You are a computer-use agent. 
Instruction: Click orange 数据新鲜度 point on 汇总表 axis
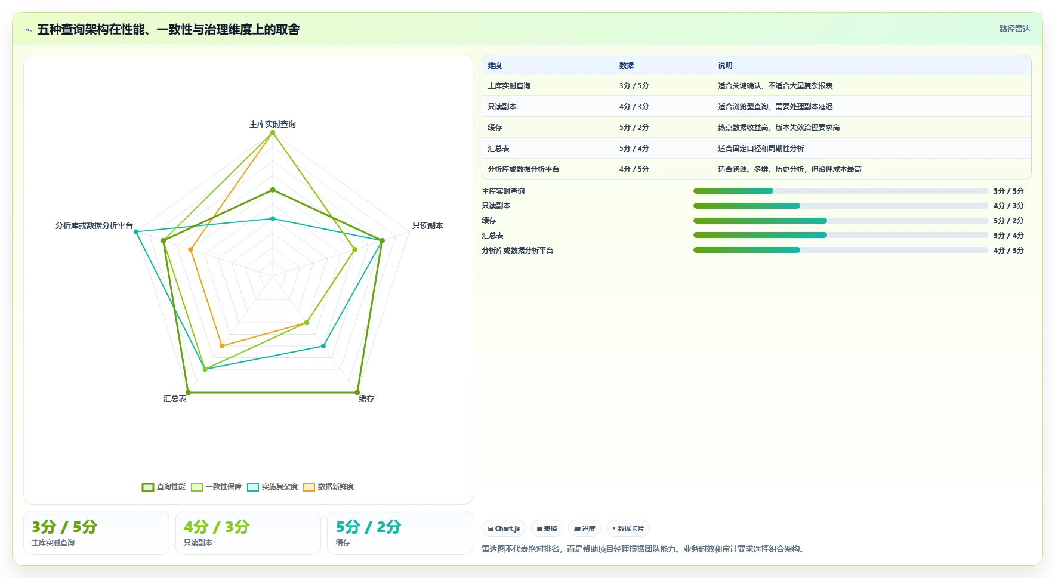click(x=222, y=346)
